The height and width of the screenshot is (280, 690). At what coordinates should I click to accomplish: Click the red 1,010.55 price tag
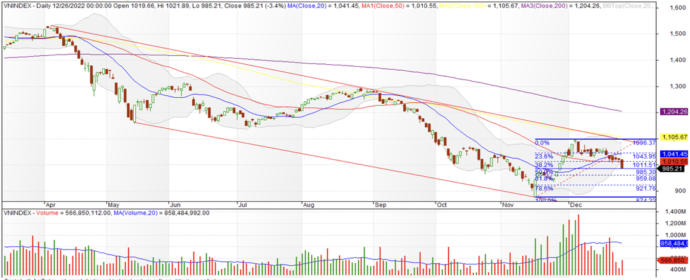pos(674,161)
